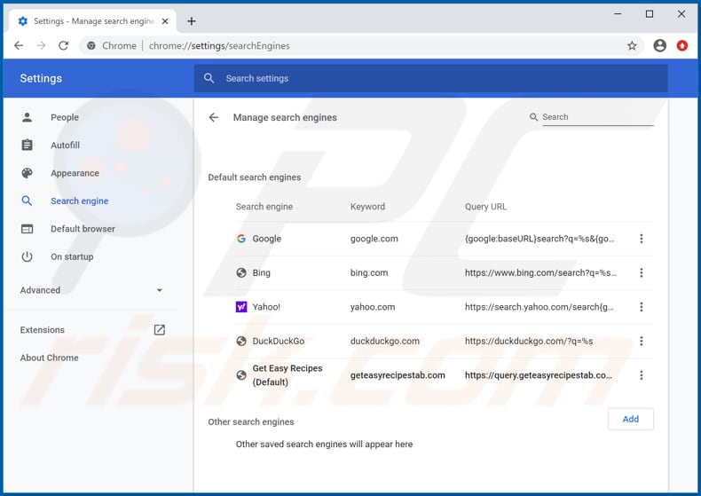The image size is (701, 496).
Task: Open People settings section
Action: tap(65, 117)
